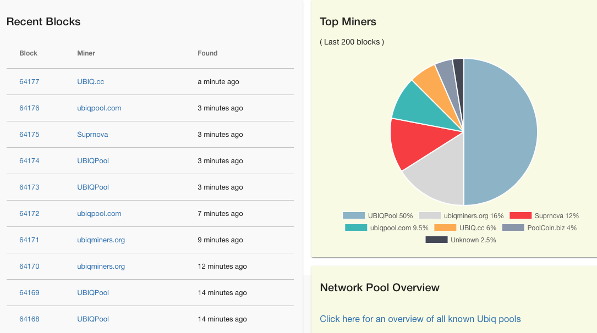Click the Recent Blocks heading
Viewport: 597px width, 333px height.
point(43,21)
